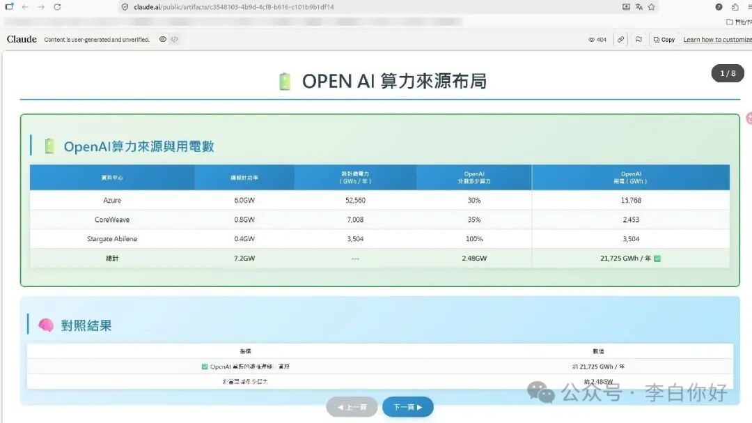Open the browser extensions puzzle icon

[x=735, y=7]
